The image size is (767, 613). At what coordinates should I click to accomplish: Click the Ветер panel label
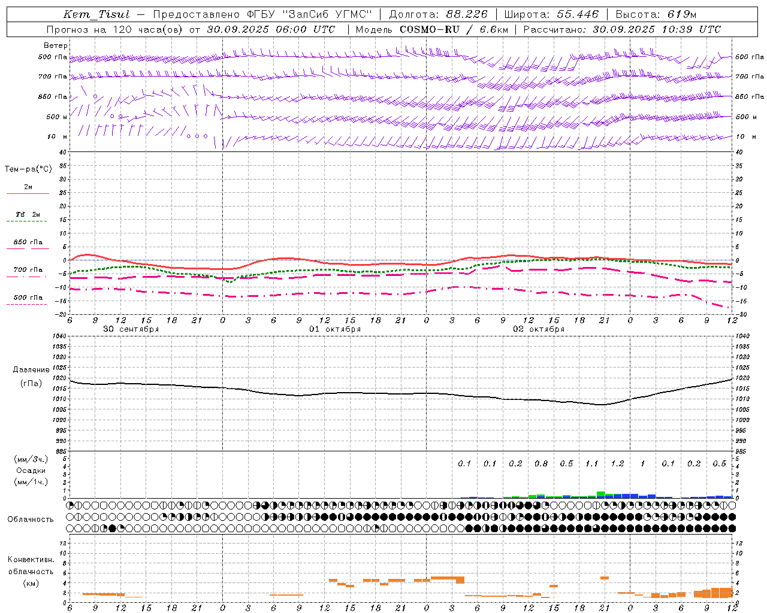(x=56, y=45)
